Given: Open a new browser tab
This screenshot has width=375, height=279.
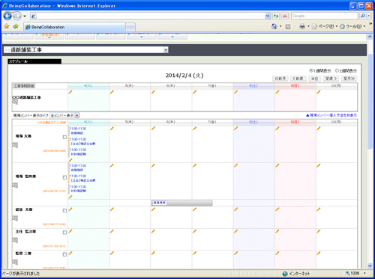Looking at the screenshot, I should [x=130, y=27].
